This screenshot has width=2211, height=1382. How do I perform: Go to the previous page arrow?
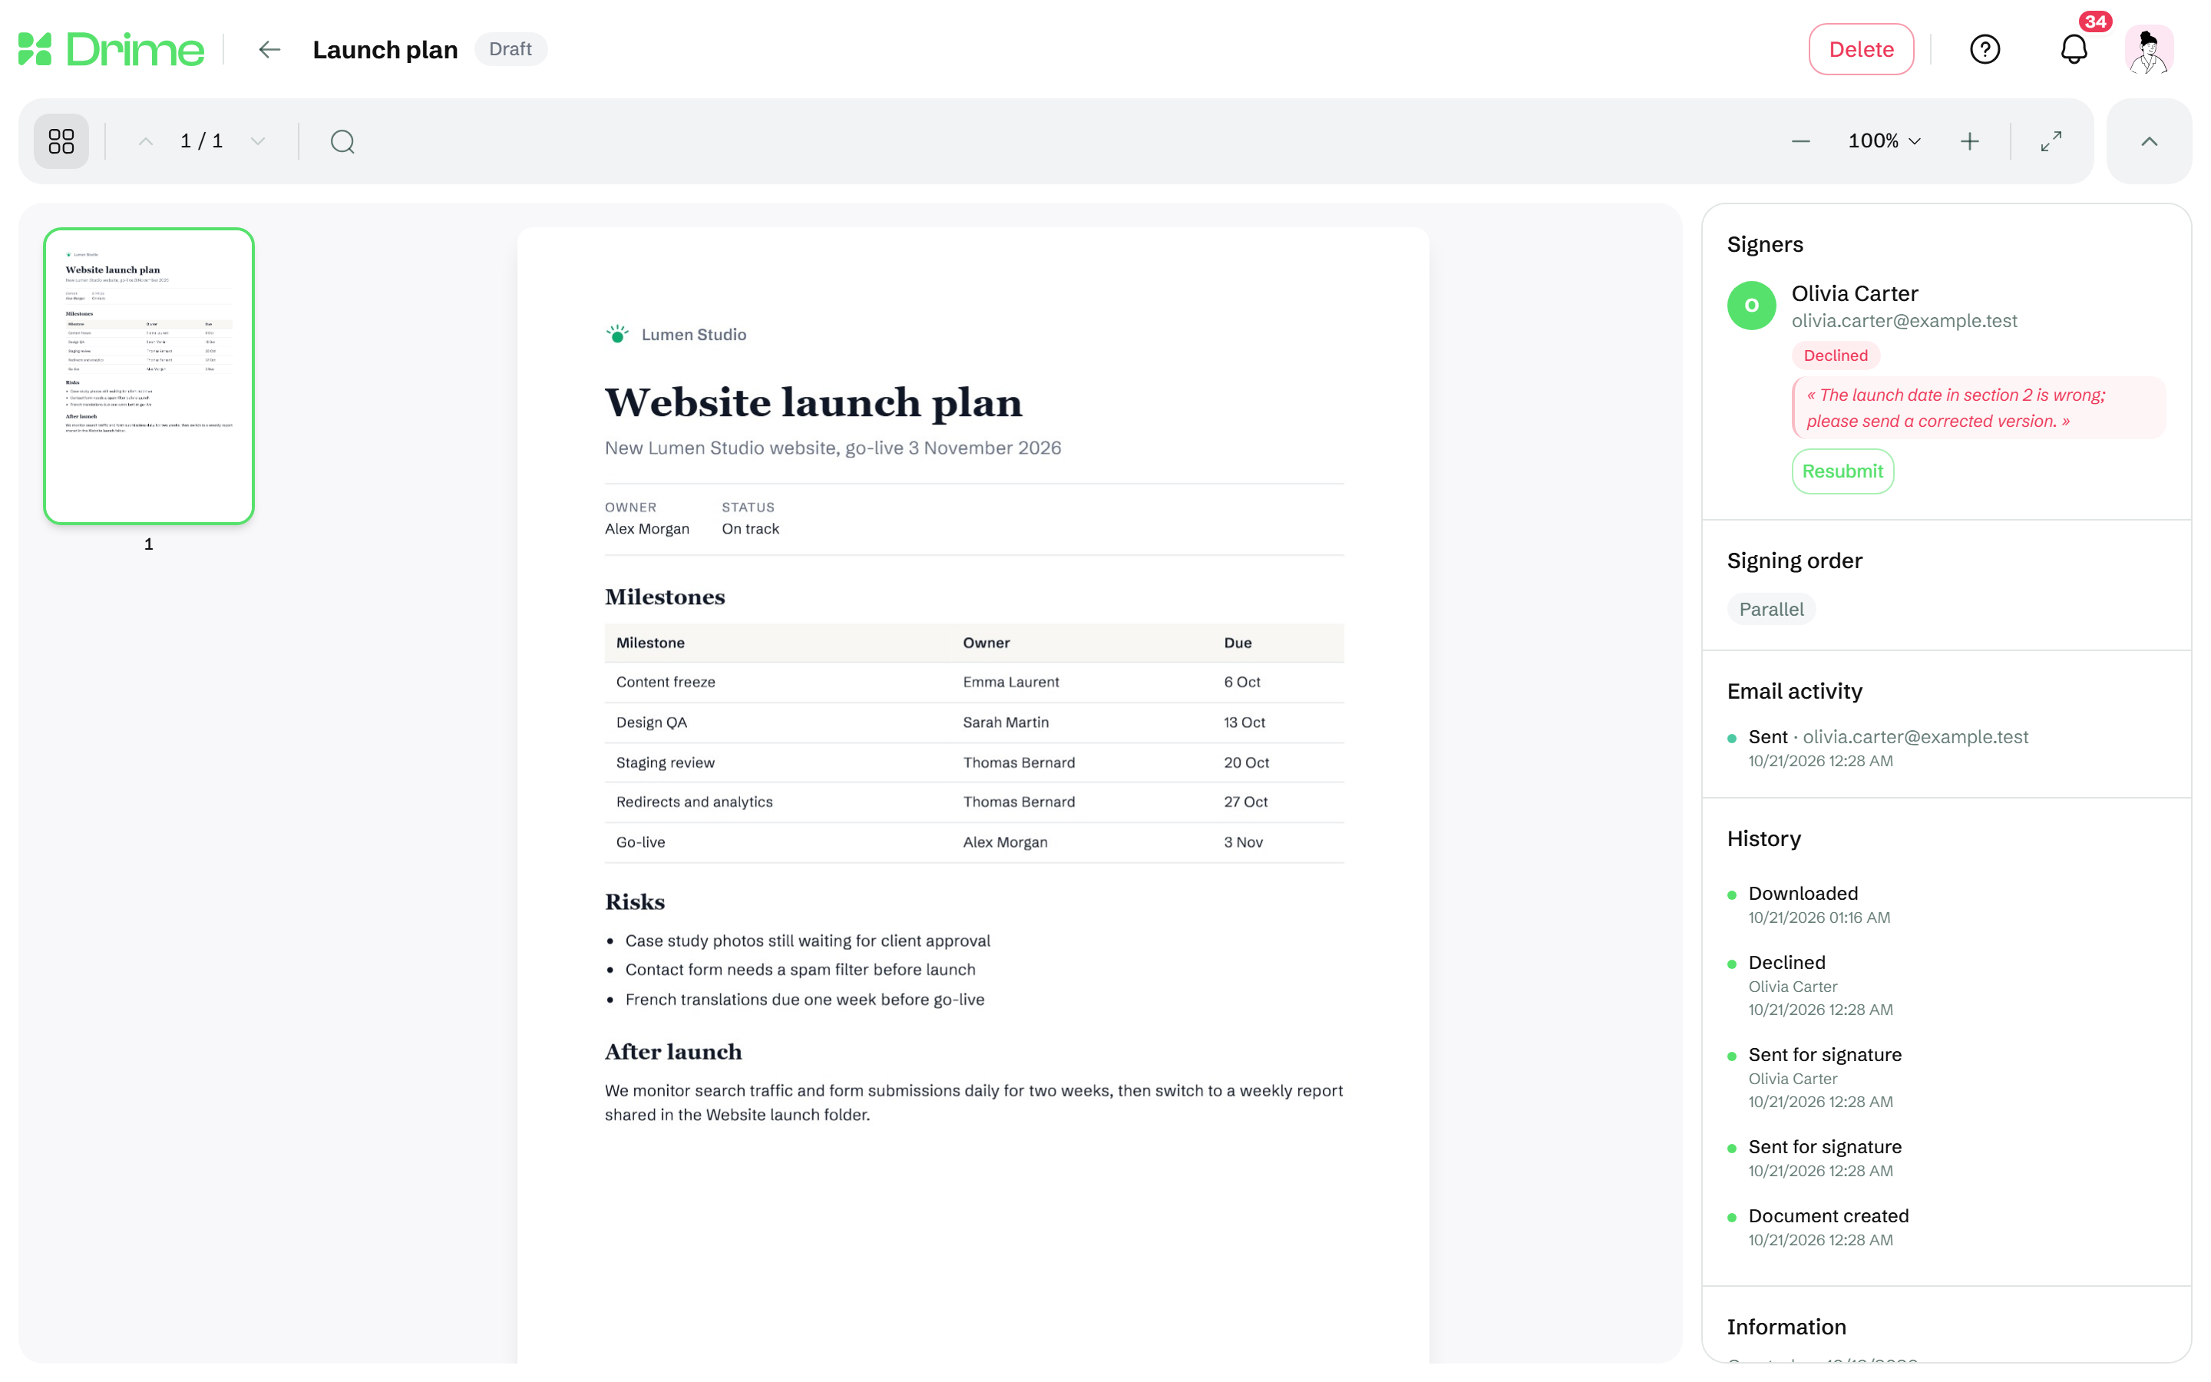[x=145, y=141]
